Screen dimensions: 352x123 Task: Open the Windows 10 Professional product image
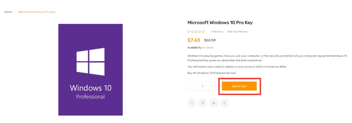click(90, 70)
